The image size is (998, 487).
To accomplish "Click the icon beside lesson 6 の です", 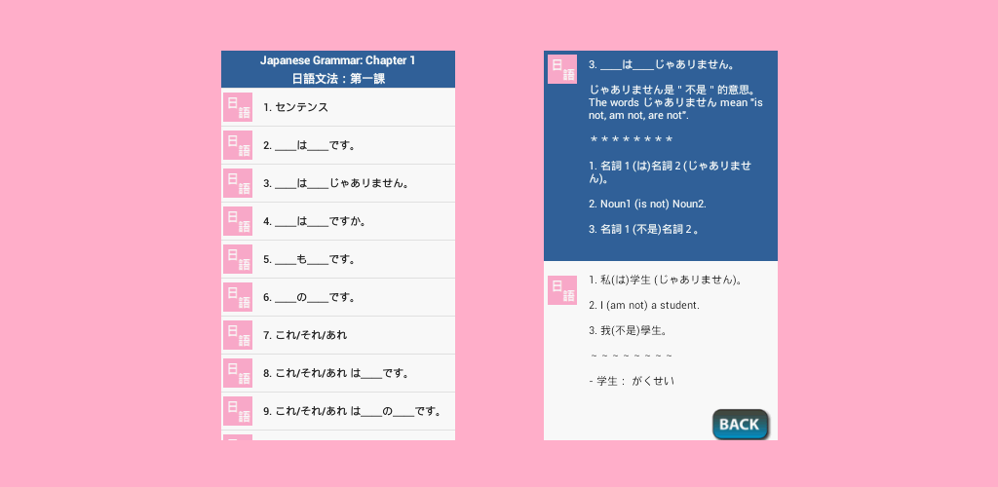I will 238,297.
